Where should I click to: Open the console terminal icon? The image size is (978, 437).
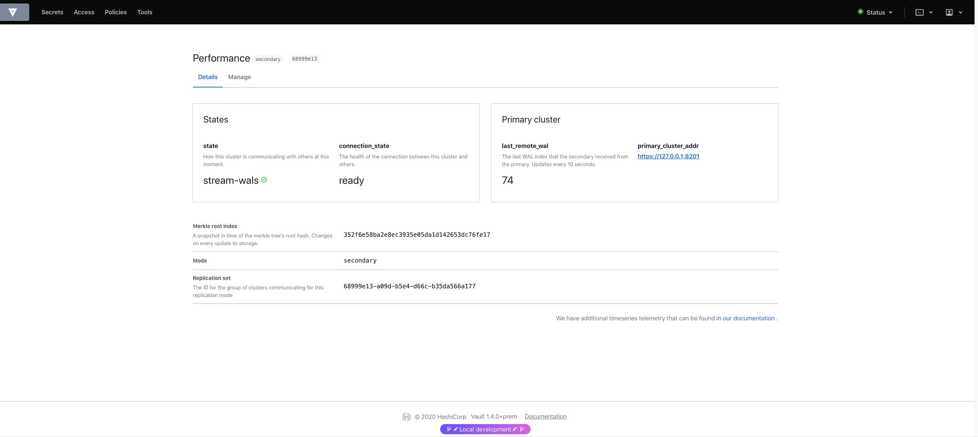(x=919, y=13)
